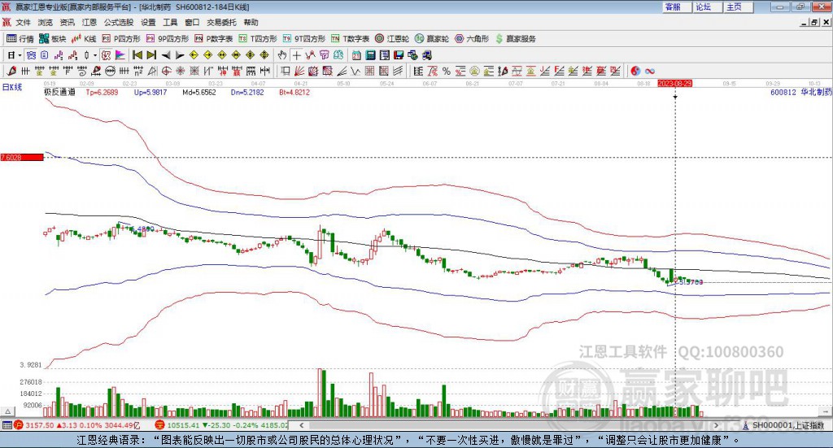
Task: Click the 日K线 chart label
Action: [x=12, y=87]
